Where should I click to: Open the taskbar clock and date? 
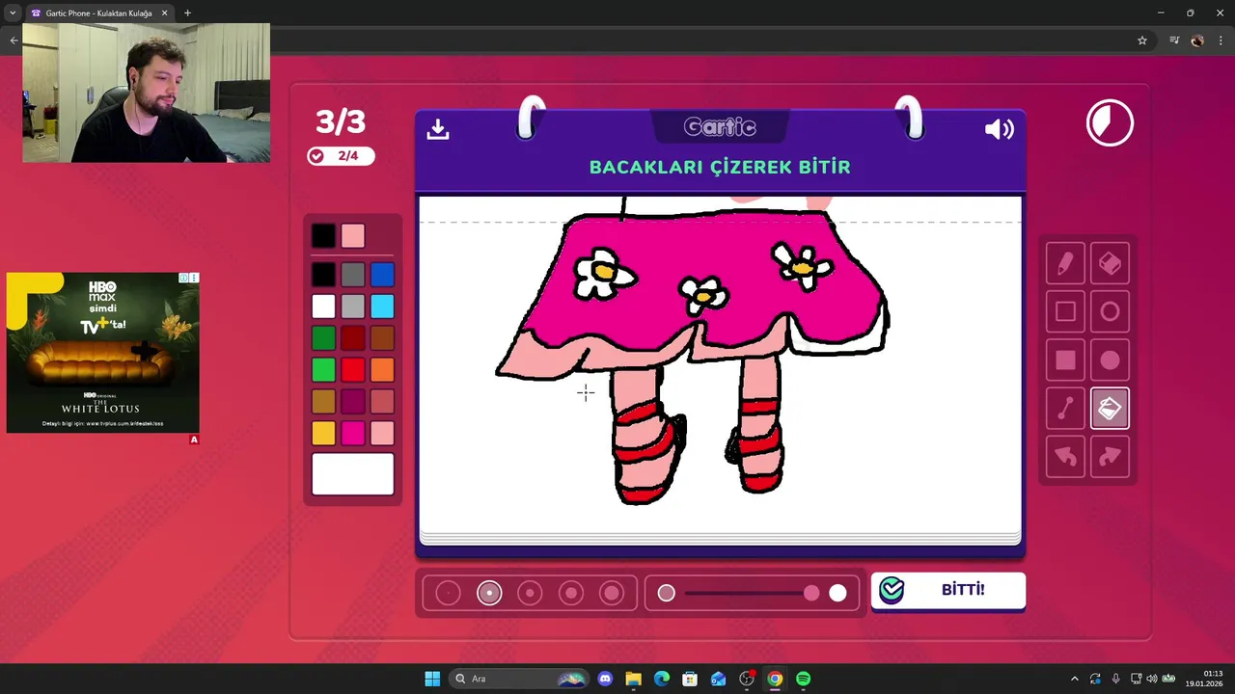1206,679
